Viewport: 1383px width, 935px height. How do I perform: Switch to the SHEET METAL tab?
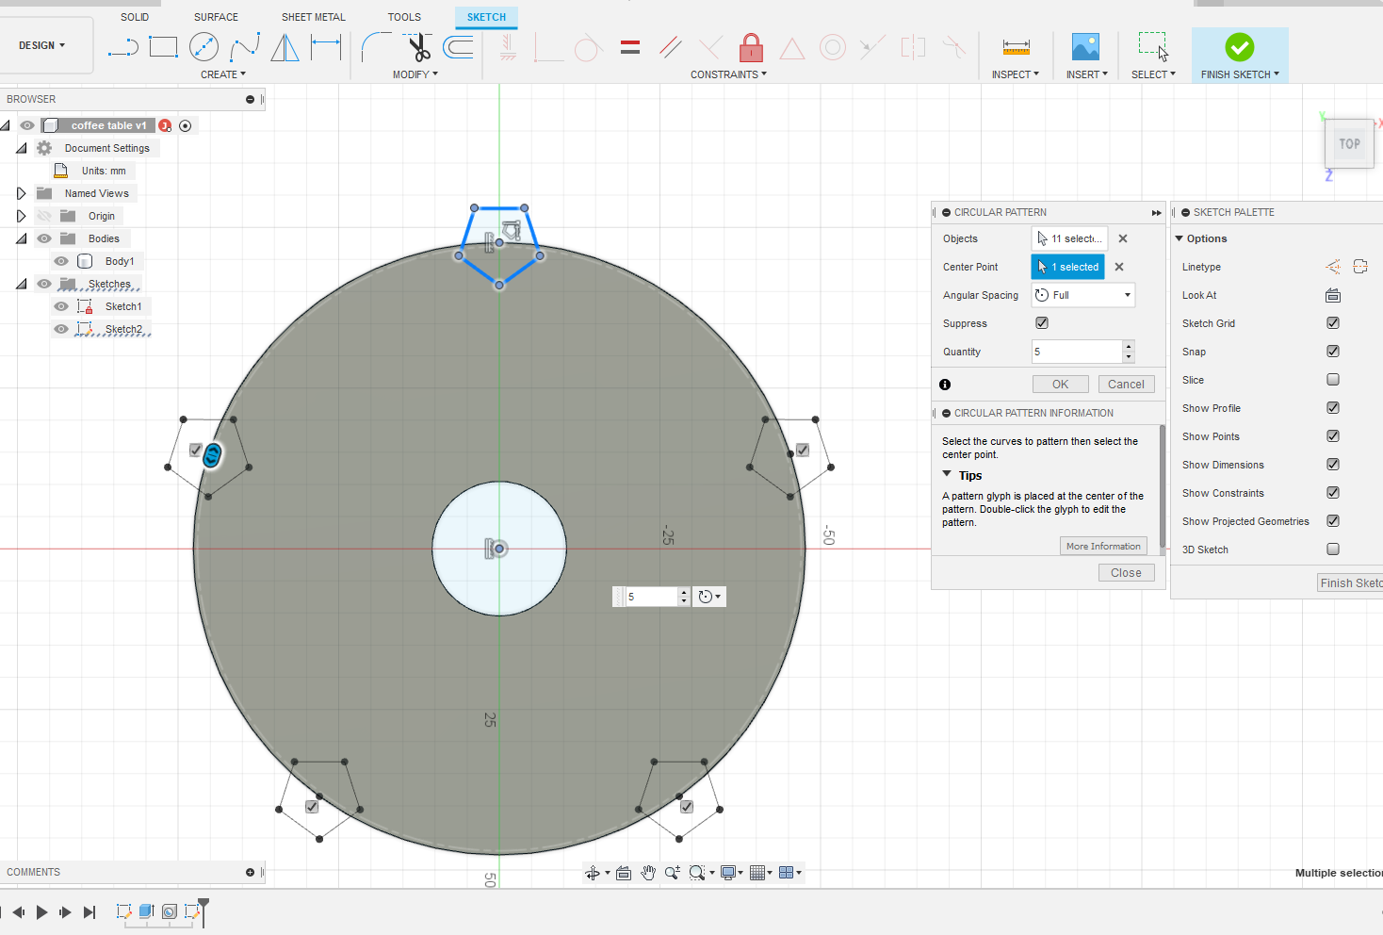pyautogui.click(x=313, y=17)
